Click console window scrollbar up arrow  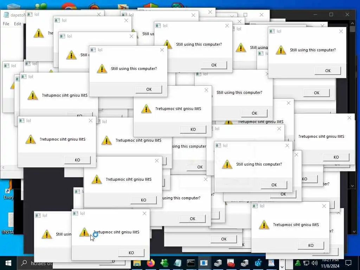click(352, 23)
